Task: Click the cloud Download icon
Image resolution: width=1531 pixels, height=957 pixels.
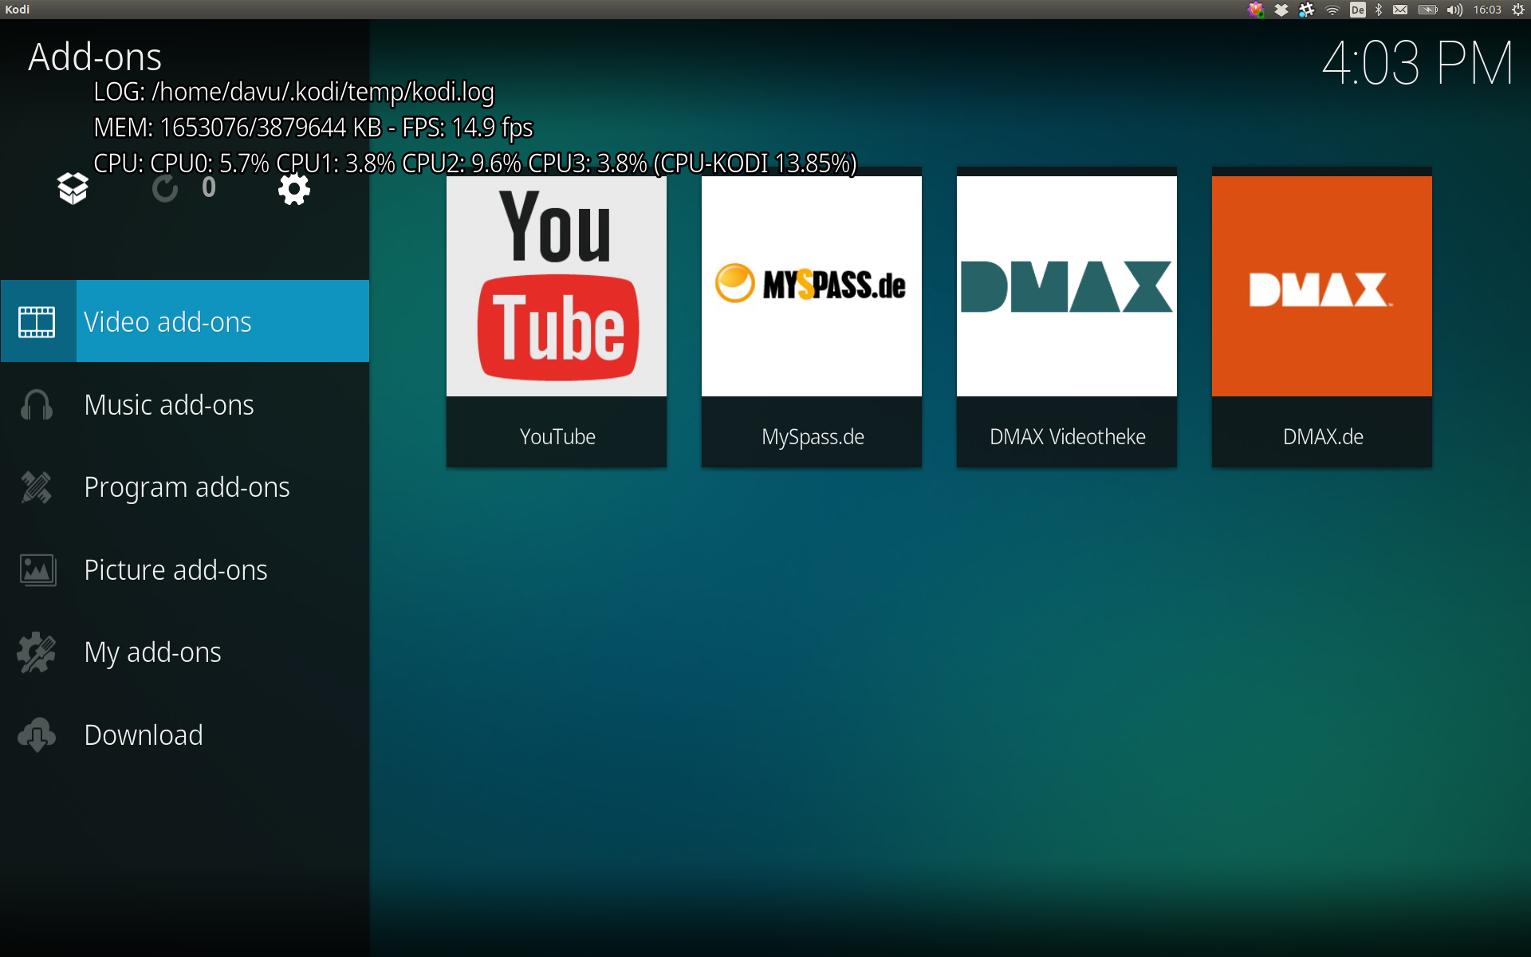Action: 37,734
